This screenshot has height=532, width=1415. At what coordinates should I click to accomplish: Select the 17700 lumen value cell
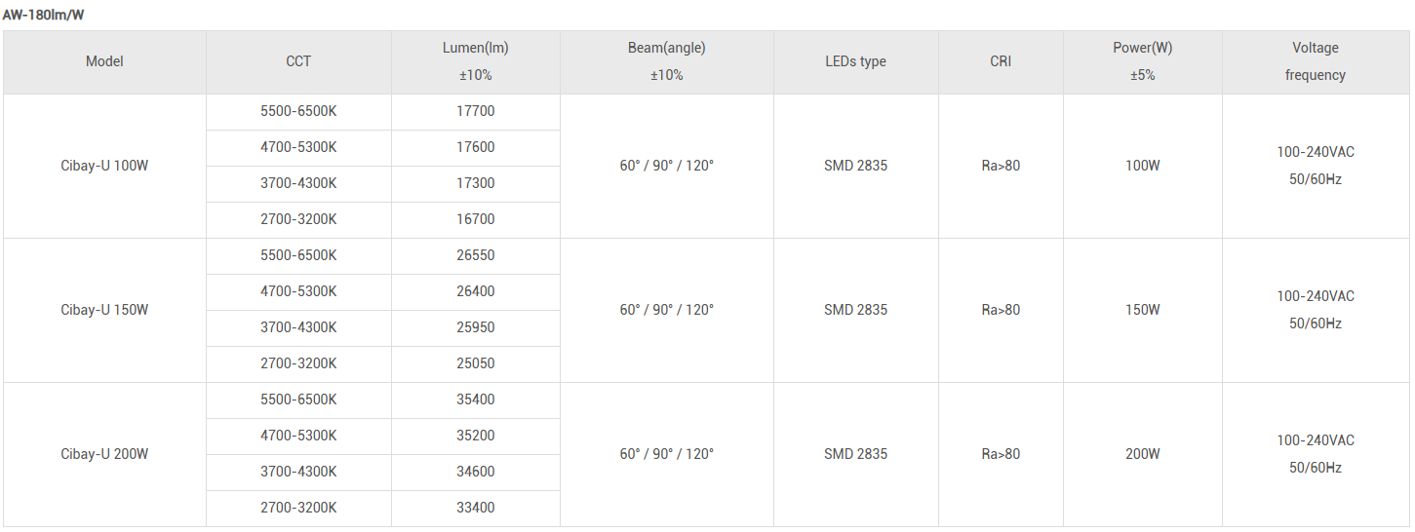point(475,111)
